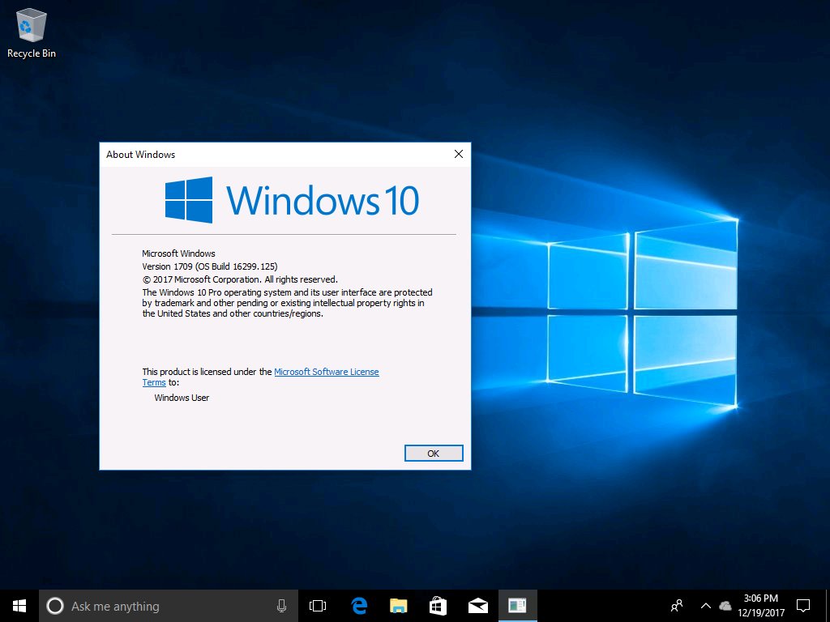The image size is (830, 622).
Task: Open the Microsoft Store taskbar icon
Action: (438, 606)
